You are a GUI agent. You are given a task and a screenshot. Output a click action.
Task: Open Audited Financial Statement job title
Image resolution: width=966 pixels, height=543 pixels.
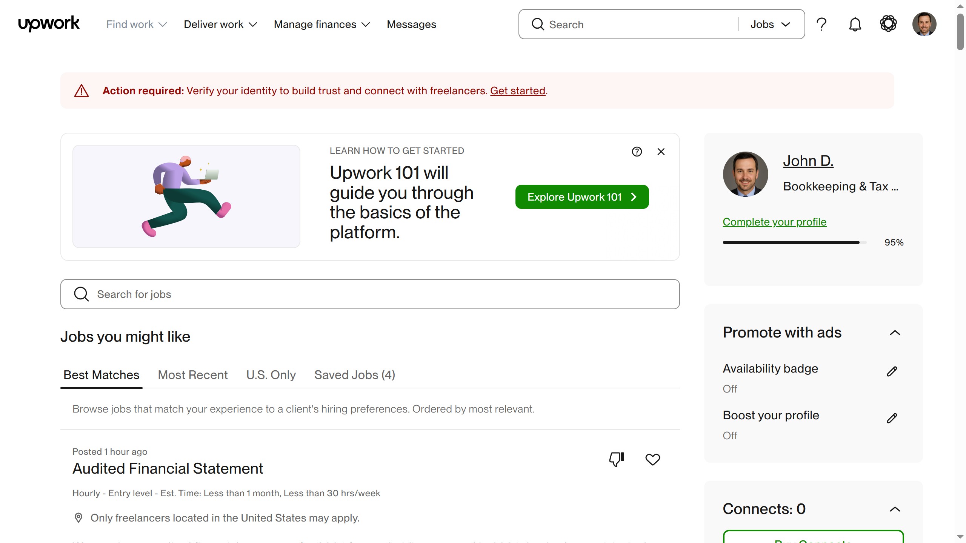point(168,469)
